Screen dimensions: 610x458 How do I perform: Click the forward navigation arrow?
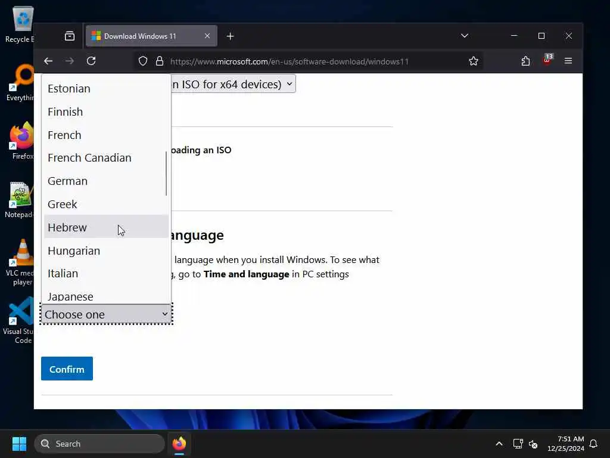point(70,61)
